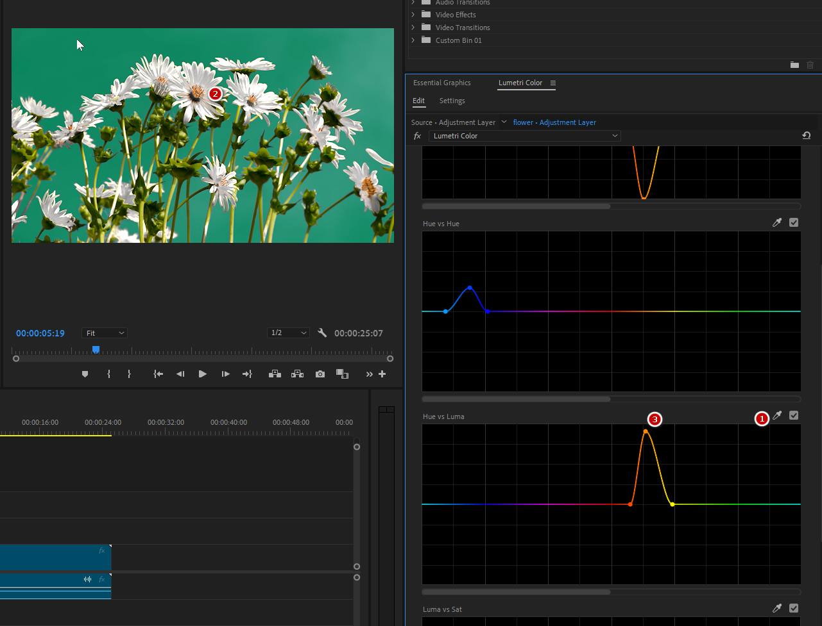Expand the Video Transitions folder
Viewport: 822px width, 626px height.
[x=413, y=28]
